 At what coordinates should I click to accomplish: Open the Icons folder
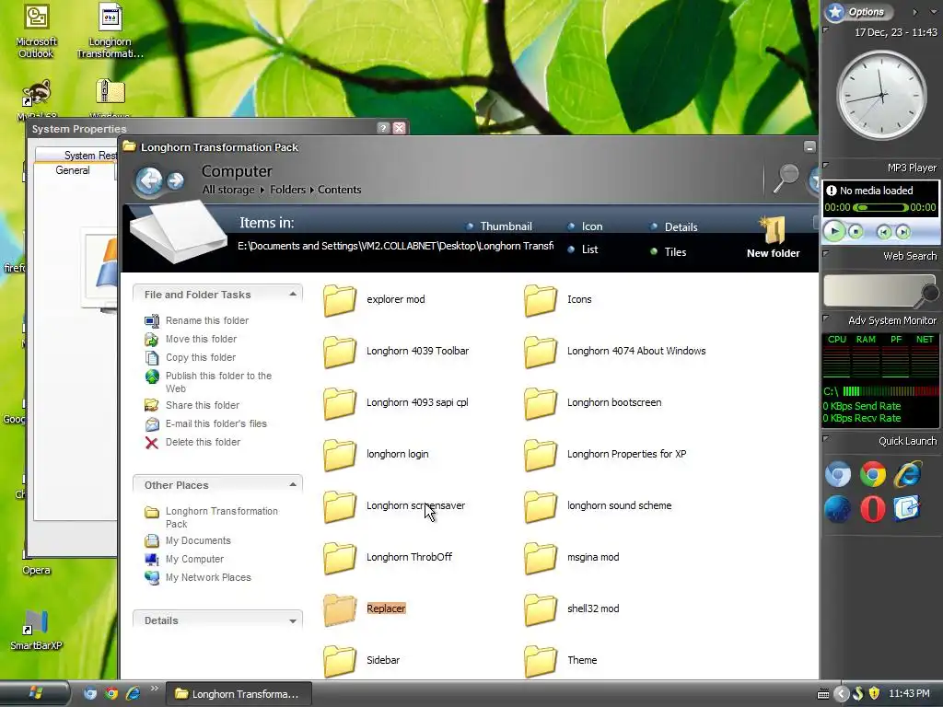click(558, 299)
